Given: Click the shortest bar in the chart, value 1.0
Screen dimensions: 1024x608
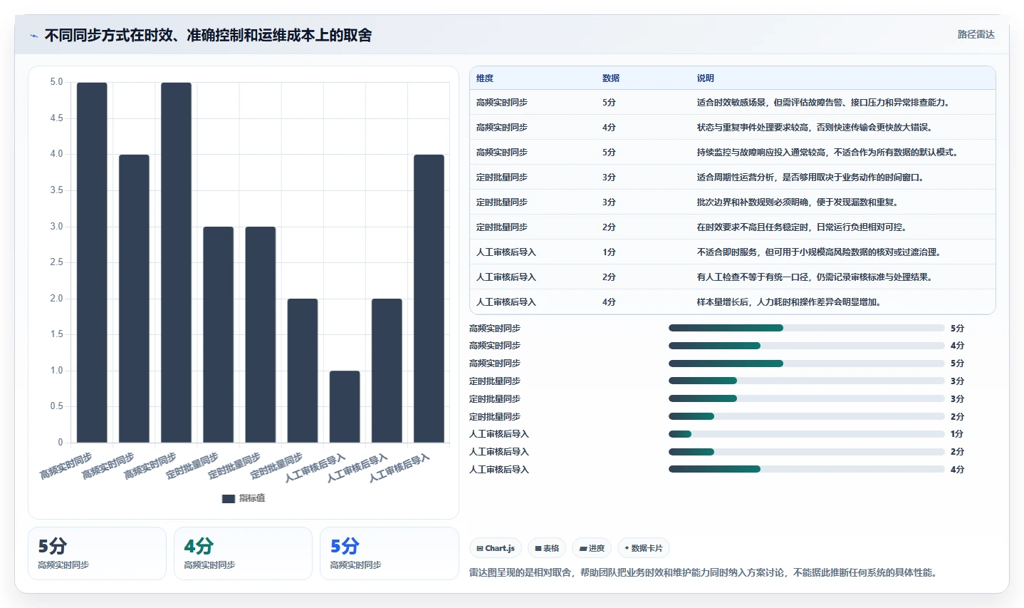Looking at the screenshot, I should pyautogui.click(x=345, y=406).
